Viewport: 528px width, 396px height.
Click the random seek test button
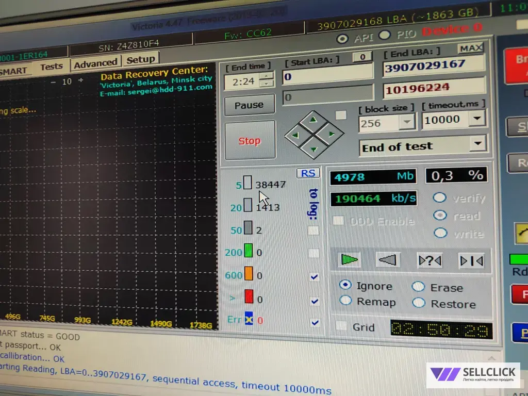430,260
